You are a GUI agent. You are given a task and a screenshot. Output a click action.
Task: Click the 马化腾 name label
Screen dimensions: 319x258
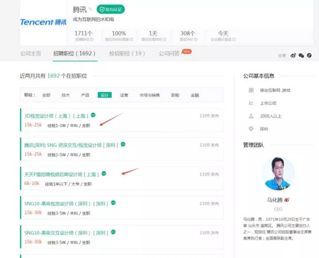pos(275,200)
